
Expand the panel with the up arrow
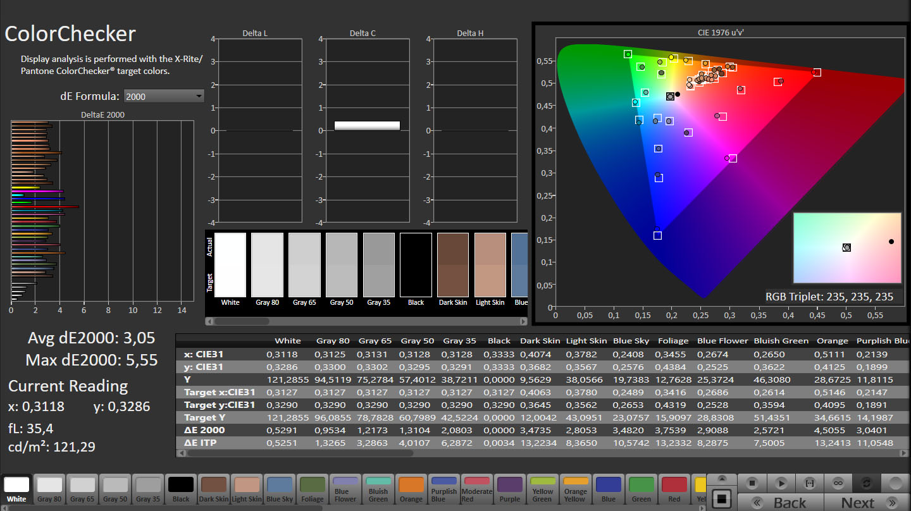click(721, 479)
